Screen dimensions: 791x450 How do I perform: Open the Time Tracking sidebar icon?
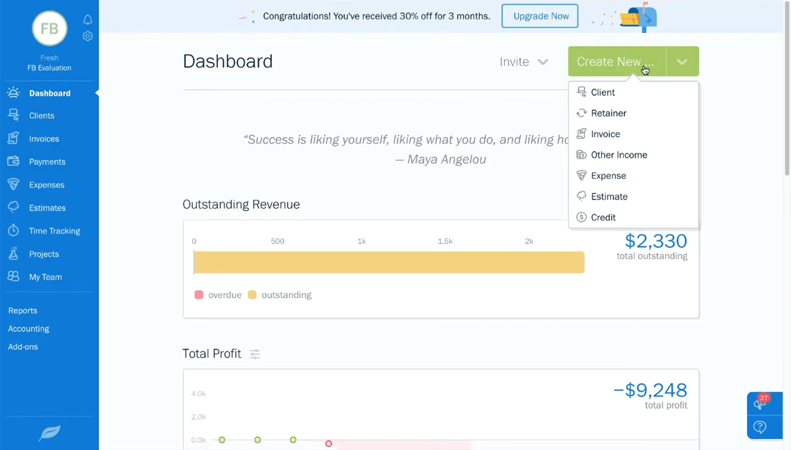[13, 230]
